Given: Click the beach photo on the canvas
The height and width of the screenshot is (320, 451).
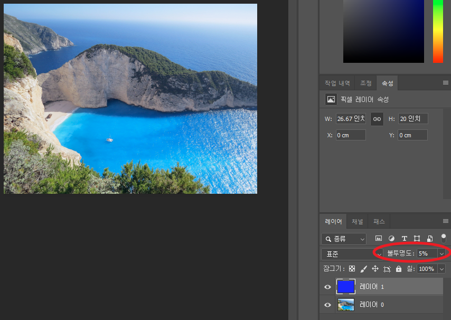Looking at the screenshot, I should (x=130, y=99).
